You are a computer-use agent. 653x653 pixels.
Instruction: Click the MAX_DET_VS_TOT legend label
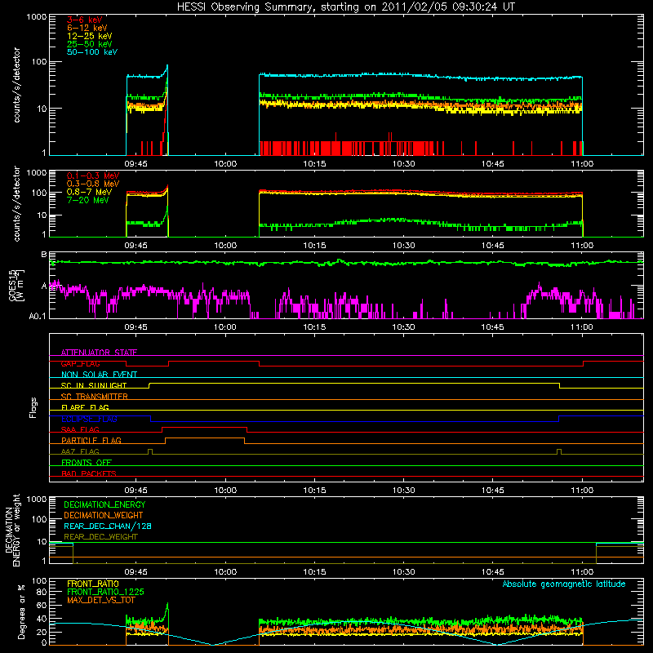(101, 600)
